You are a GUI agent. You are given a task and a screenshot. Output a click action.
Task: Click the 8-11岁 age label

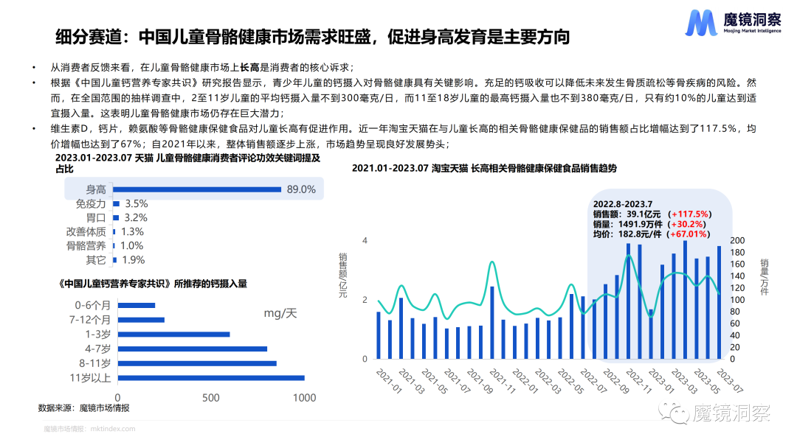point(94,363)
